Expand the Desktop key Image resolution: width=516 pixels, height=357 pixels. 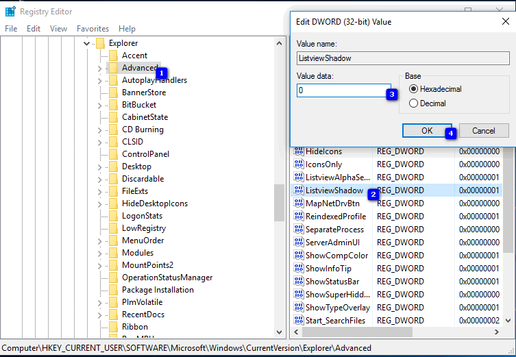tap(100, 167)
